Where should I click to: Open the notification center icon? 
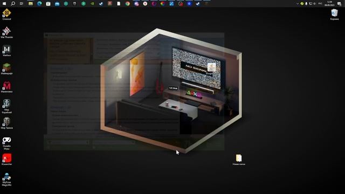point(339,4)
